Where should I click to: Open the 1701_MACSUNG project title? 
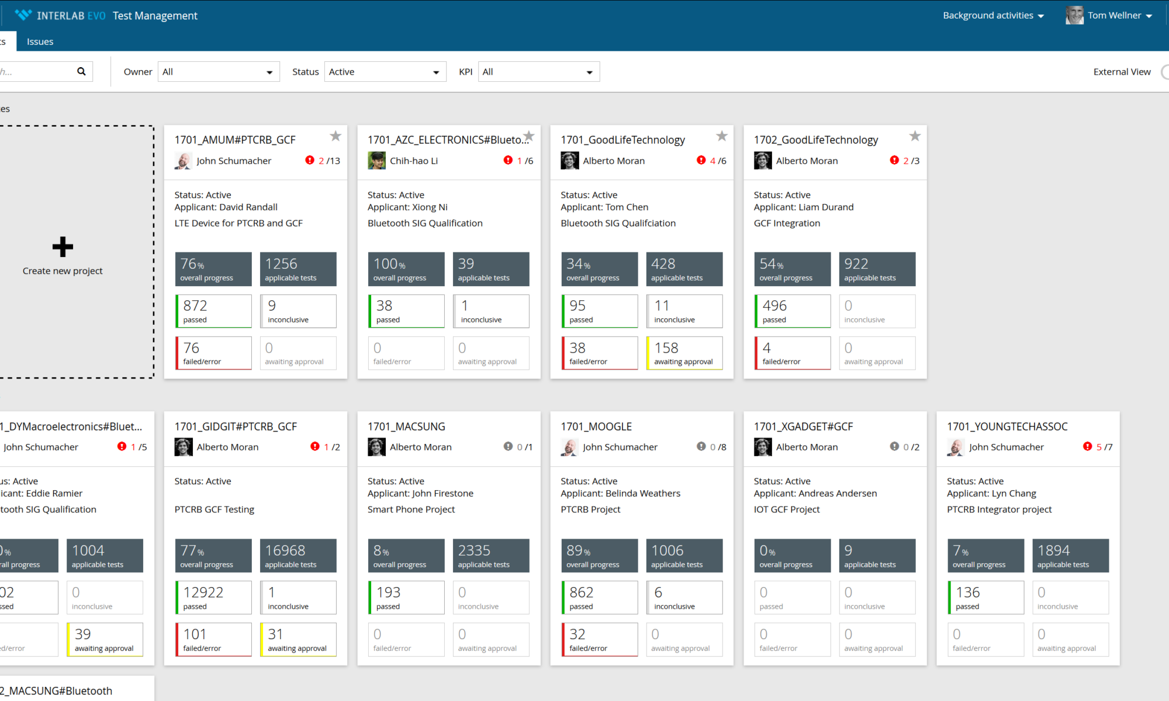(406, 426)
